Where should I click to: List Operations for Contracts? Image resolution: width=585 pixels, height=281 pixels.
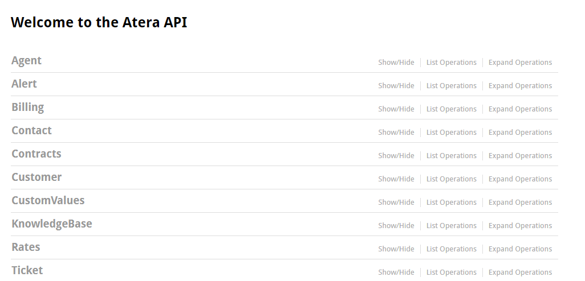(x=451, y=155)
